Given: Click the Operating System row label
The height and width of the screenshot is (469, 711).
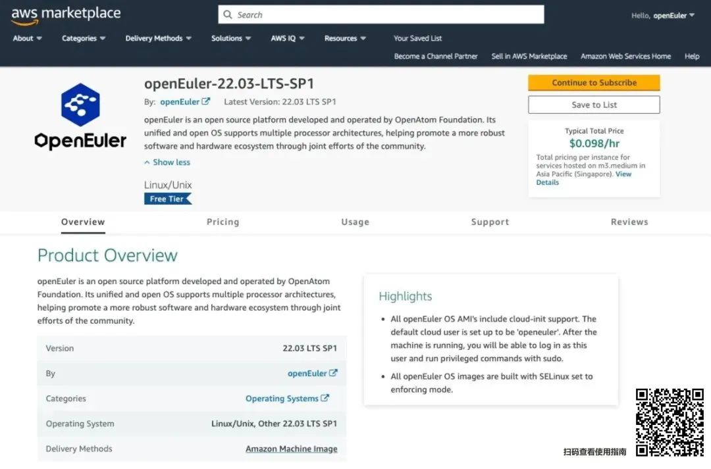Looking at the screenshot, I should [80, 423].
